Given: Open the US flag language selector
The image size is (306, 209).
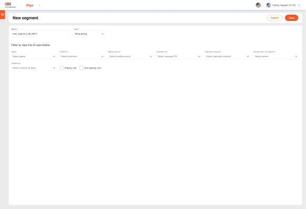Looking at the screenshot, I should pyautogui.click(x=258, y=5).
